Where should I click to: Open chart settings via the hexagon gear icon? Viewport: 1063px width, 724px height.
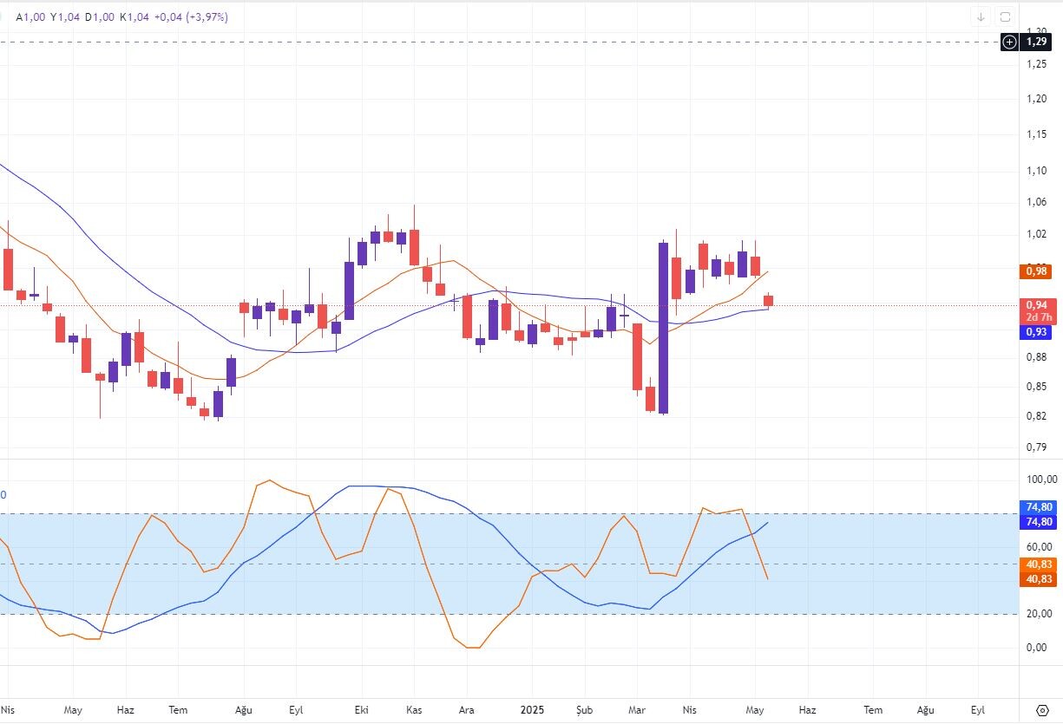1042,709
